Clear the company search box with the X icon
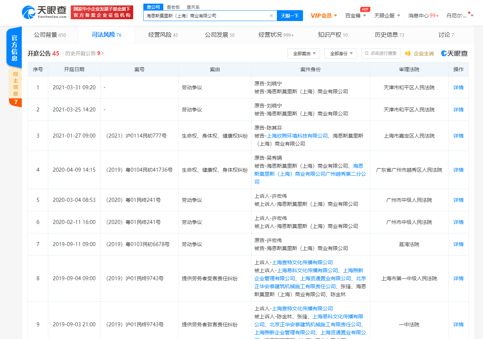 pos(271,16)
